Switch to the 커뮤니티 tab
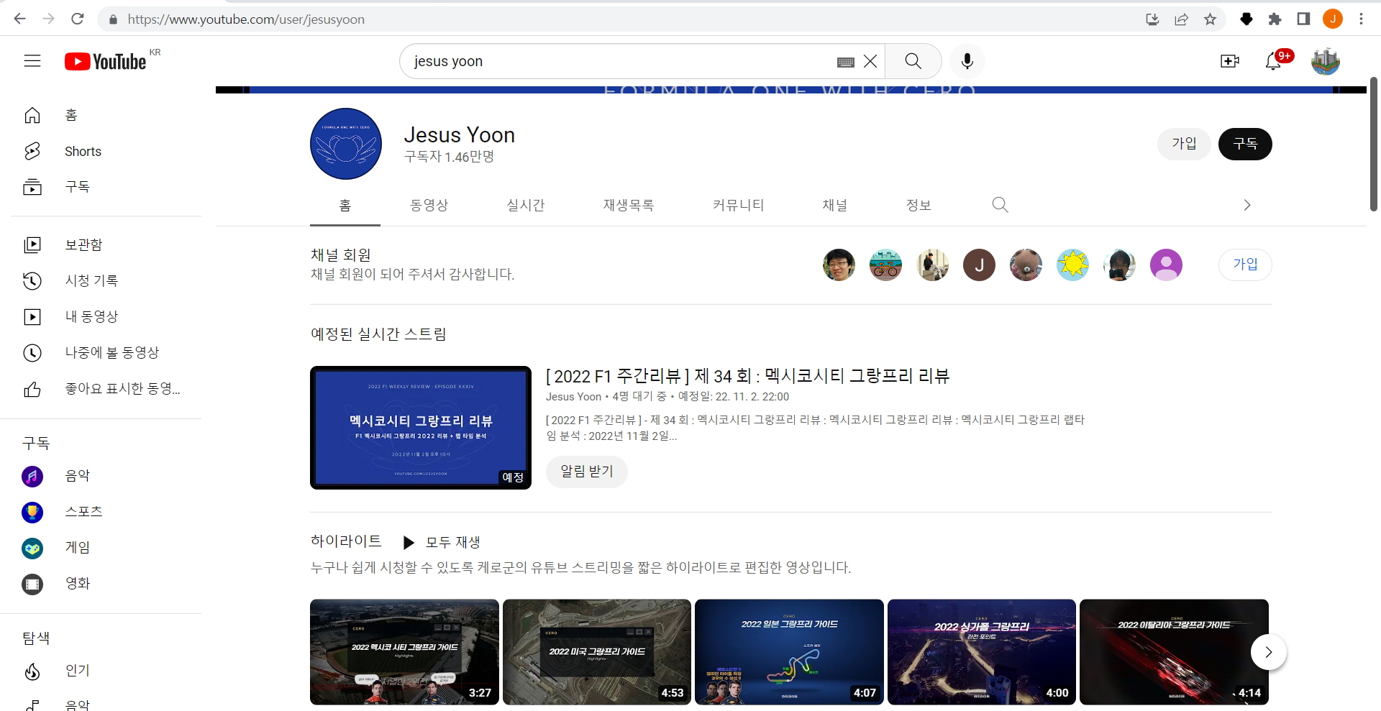The height and width of the screenshot is (711, 1381). [x=738, y=206]
